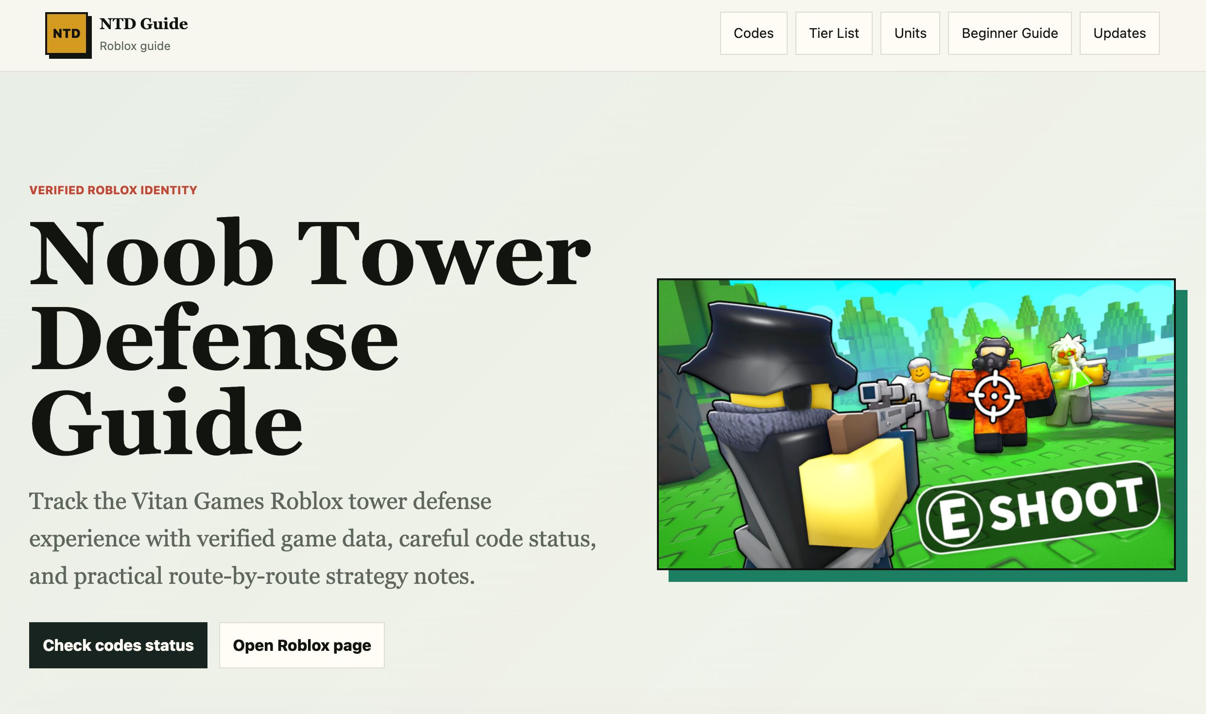Click the Verified Roblox Identity label
The width and height of the screenshot is (1206, 714).
(x=113, y=190)
